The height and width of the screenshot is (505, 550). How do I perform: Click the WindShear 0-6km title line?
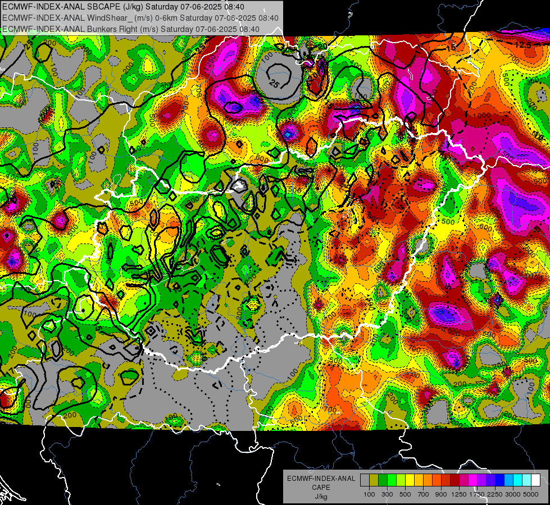[x=140, y=18]
